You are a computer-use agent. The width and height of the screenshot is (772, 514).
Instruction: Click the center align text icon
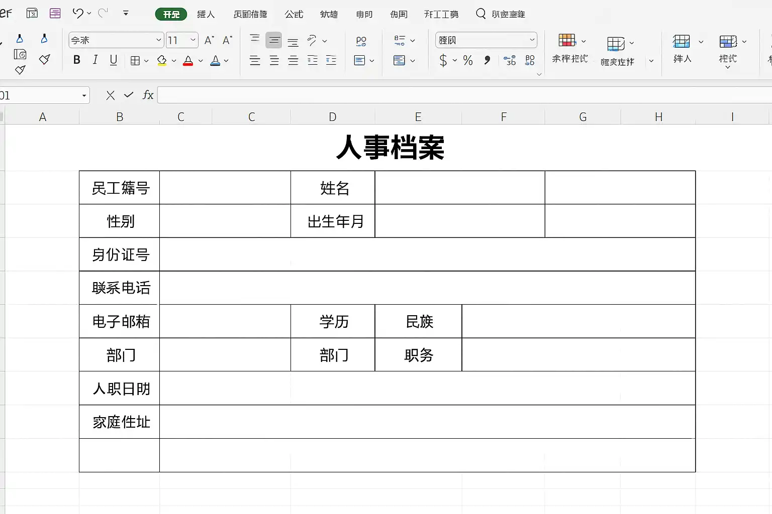pyautogui.click(x=274, y=61)
